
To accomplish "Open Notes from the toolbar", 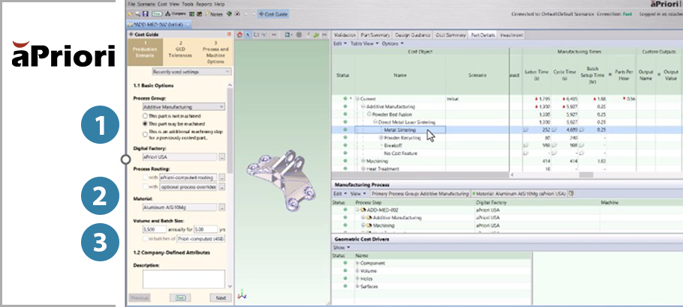I will 213,14.
